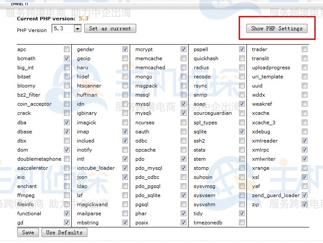Uncheck the pdo_mysql extension

coord(183,168)
